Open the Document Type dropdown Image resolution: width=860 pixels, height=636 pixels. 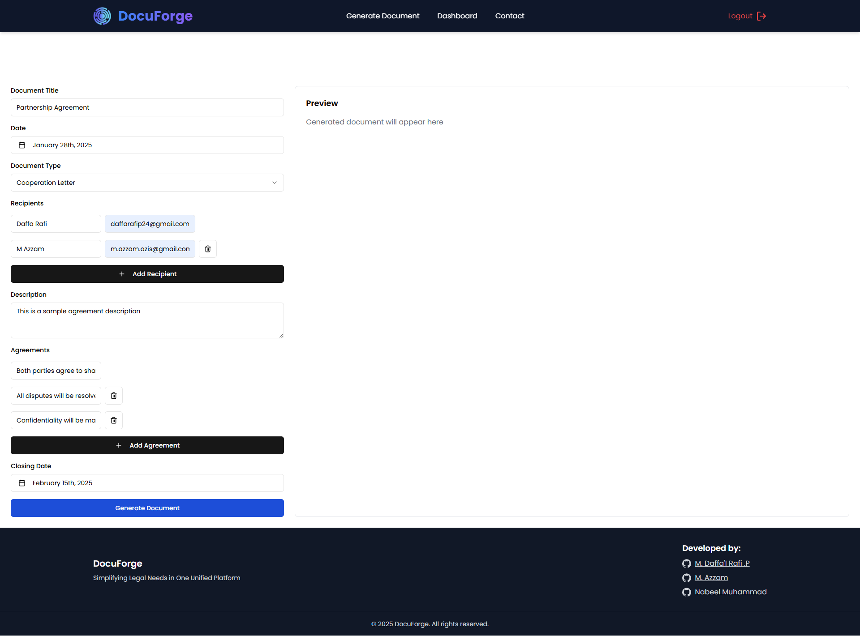tap(147, 183)
